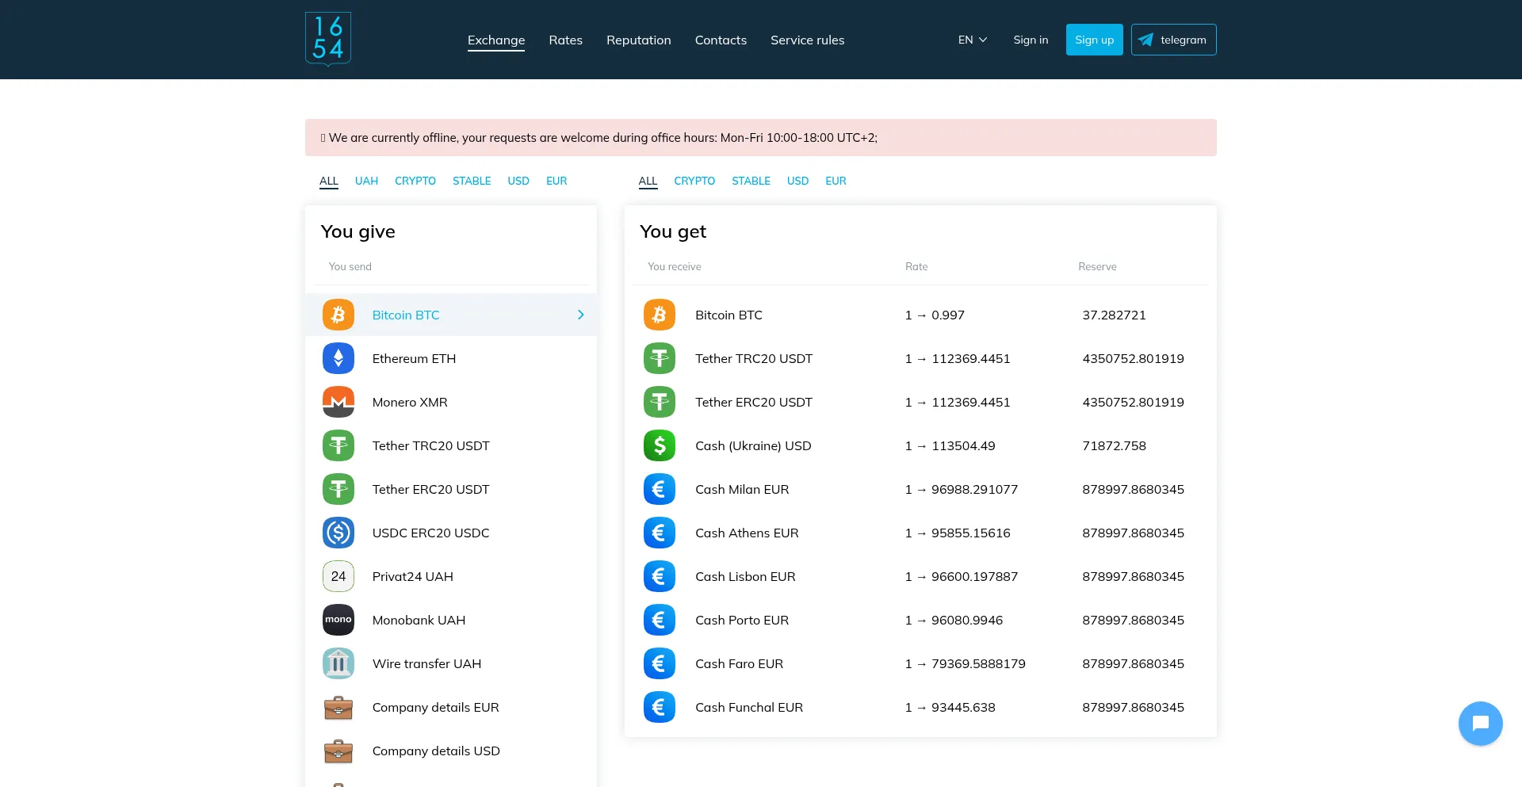Click the Wire transfer UAH bank icon

tap(338, 663)
